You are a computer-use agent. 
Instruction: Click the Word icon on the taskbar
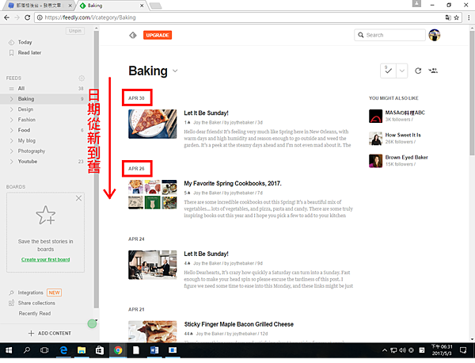tap(154, 350)
